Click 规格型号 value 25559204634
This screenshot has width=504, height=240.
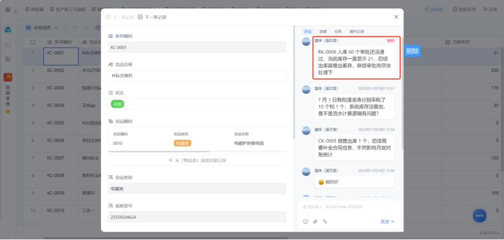click(197, 217)
